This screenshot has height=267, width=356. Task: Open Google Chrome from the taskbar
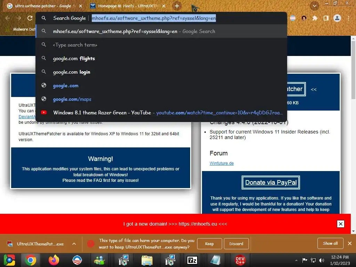[31, 260]
